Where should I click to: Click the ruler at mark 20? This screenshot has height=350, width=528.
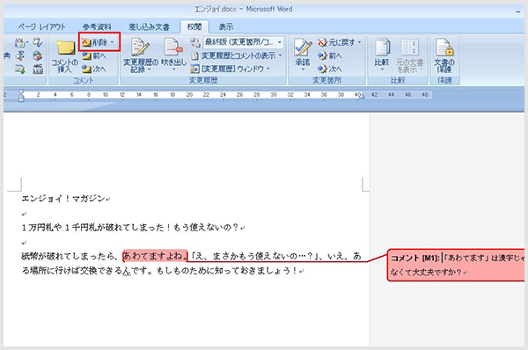189,95
